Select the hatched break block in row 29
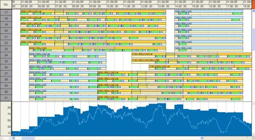The width and height of the screenshot is (255, 140). 141,85
